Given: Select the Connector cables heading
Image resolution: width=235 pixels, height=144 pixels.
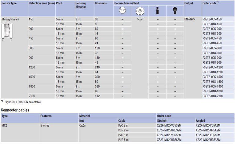Looking at the screenshot, I should pyautogui.click(x=15, y=110).
